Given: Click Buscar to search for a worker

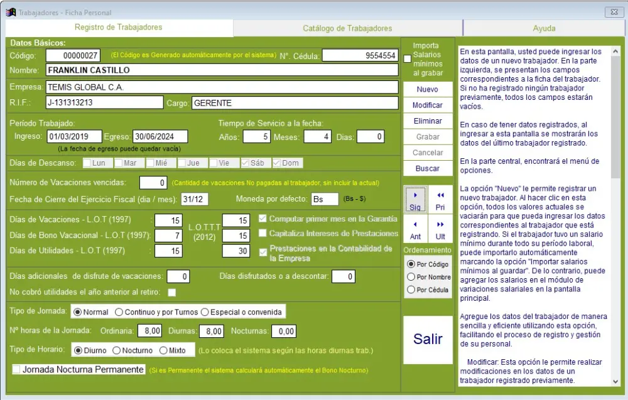Looking at the screenshot, I should tap(427, 168).
